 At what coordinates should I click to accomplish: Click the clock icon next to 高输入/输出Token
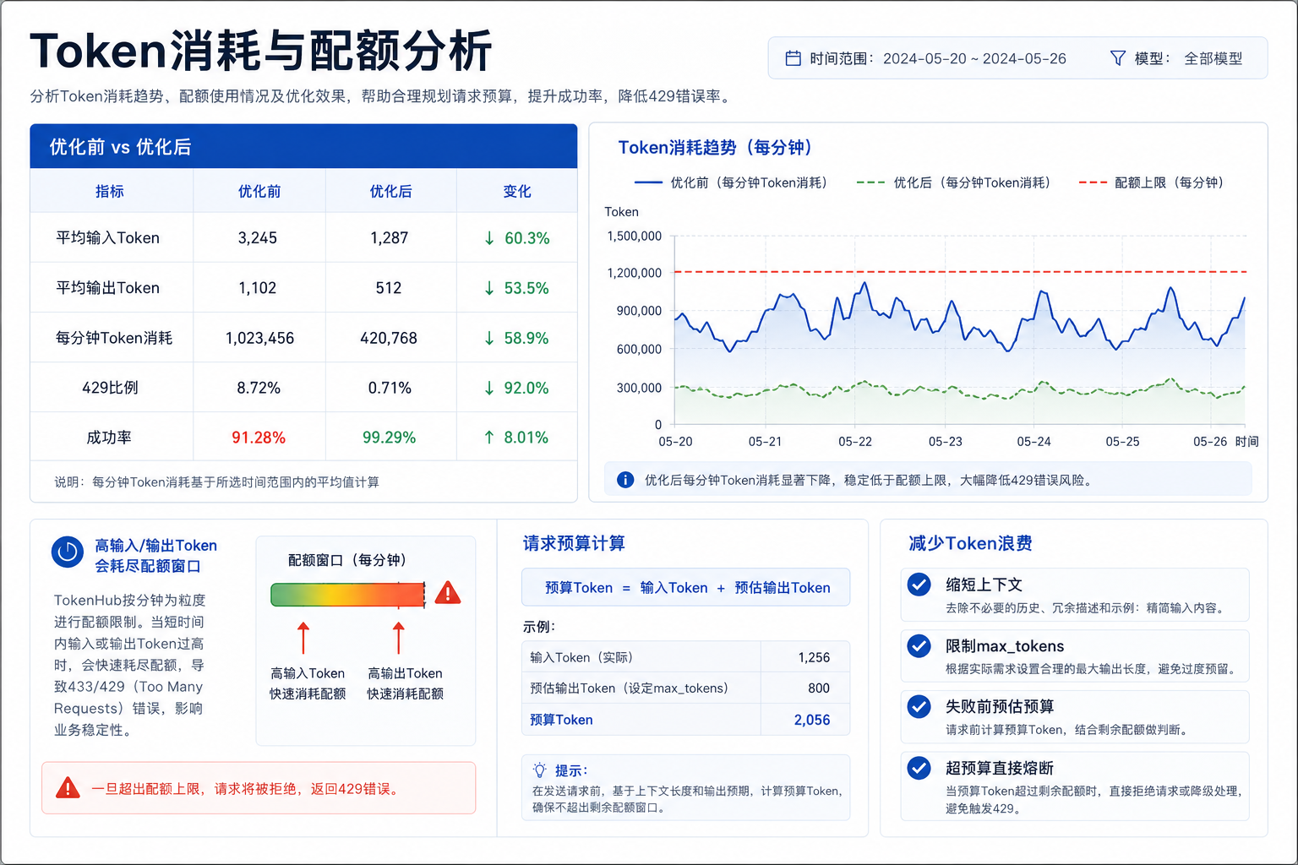[68, 552]
